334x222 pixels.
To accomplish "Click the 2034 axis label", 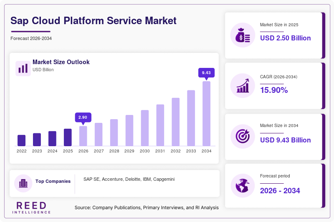I will click(x=206, y=151).
